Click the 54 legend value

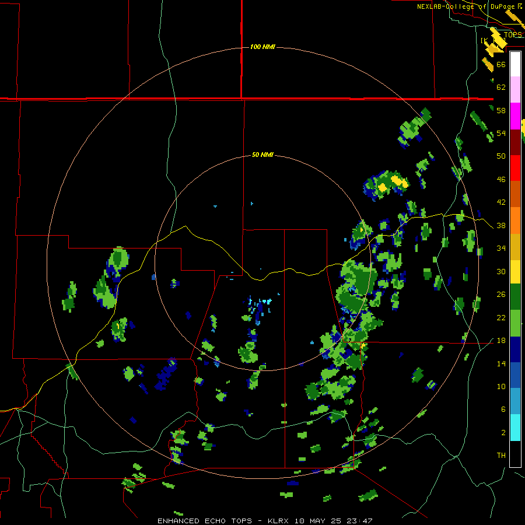coord(501,133)
